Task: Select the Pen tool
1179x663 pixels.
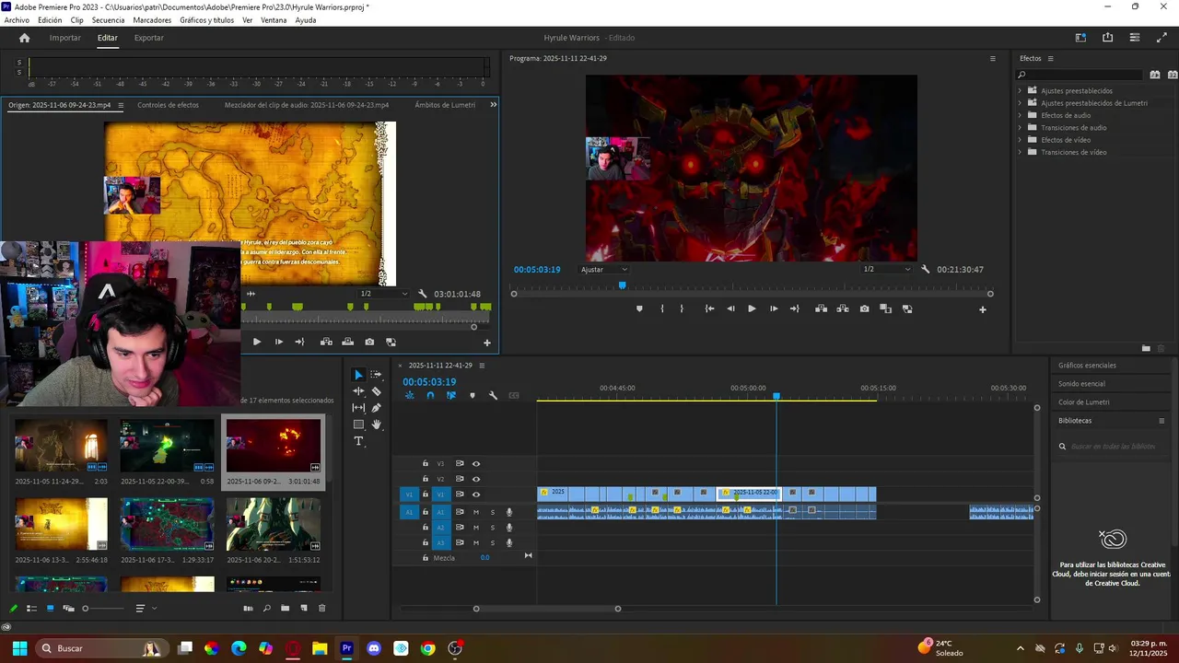Action: click(x=376, y=408)
